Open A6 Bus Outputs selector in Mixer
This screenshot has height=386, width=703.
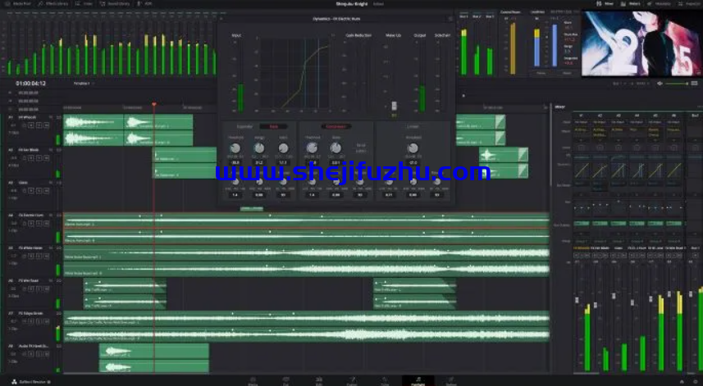point(673,224)
